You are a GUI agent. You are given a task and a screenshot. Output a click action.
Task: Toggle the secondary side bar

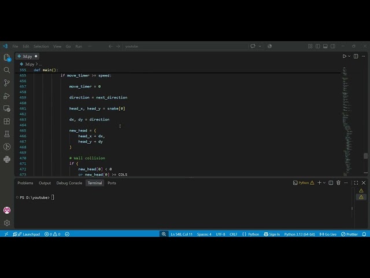(333, 46)
